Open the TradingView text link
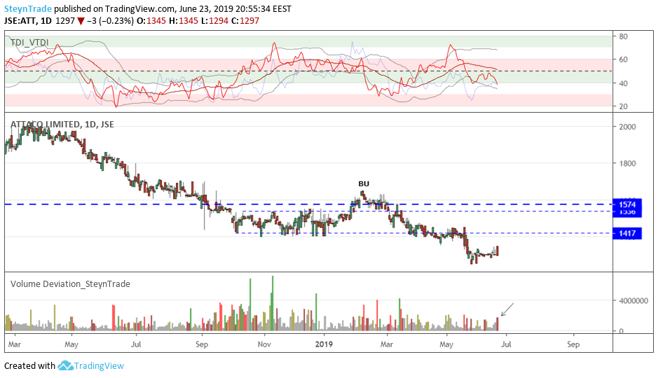658x378 pixels. coord(99,366)
